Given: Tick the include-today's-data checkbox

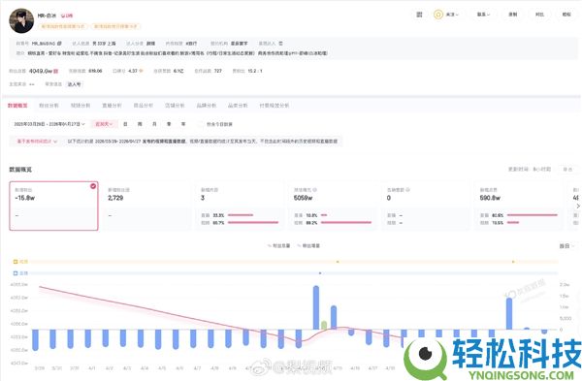Looking at the screenshot, I should click(x=201, y=124).
